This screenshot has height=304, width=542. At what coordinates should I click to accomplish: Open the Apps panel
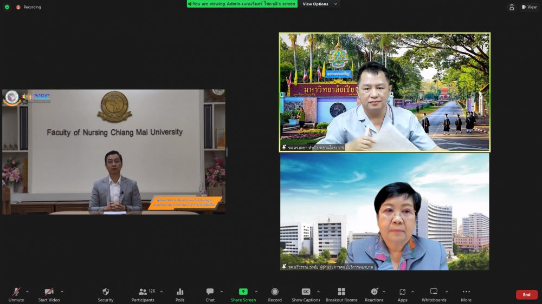coord(402,292)
